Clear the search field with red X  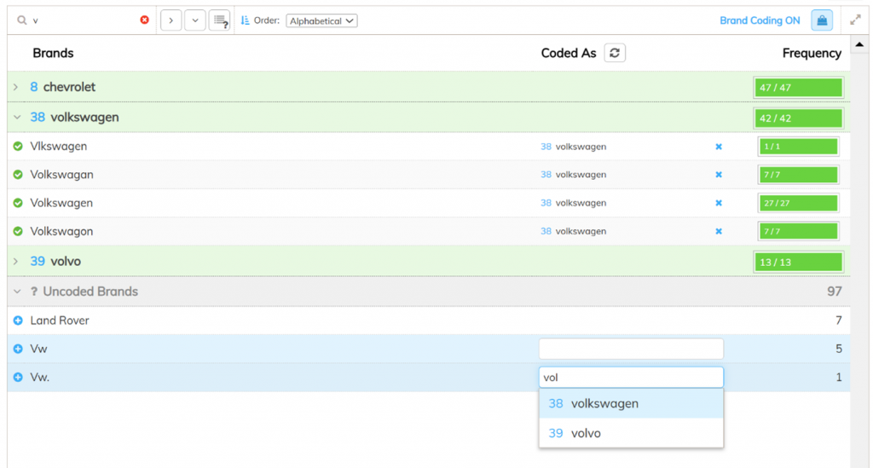[x=144, y=20]
